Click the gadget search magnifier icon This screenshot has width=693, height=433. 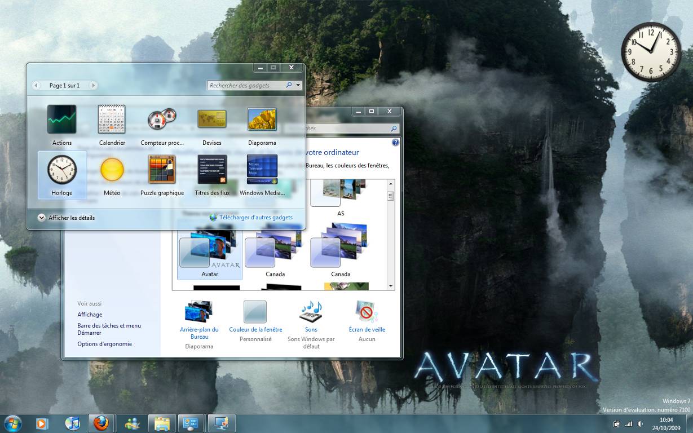click(289, 86)
